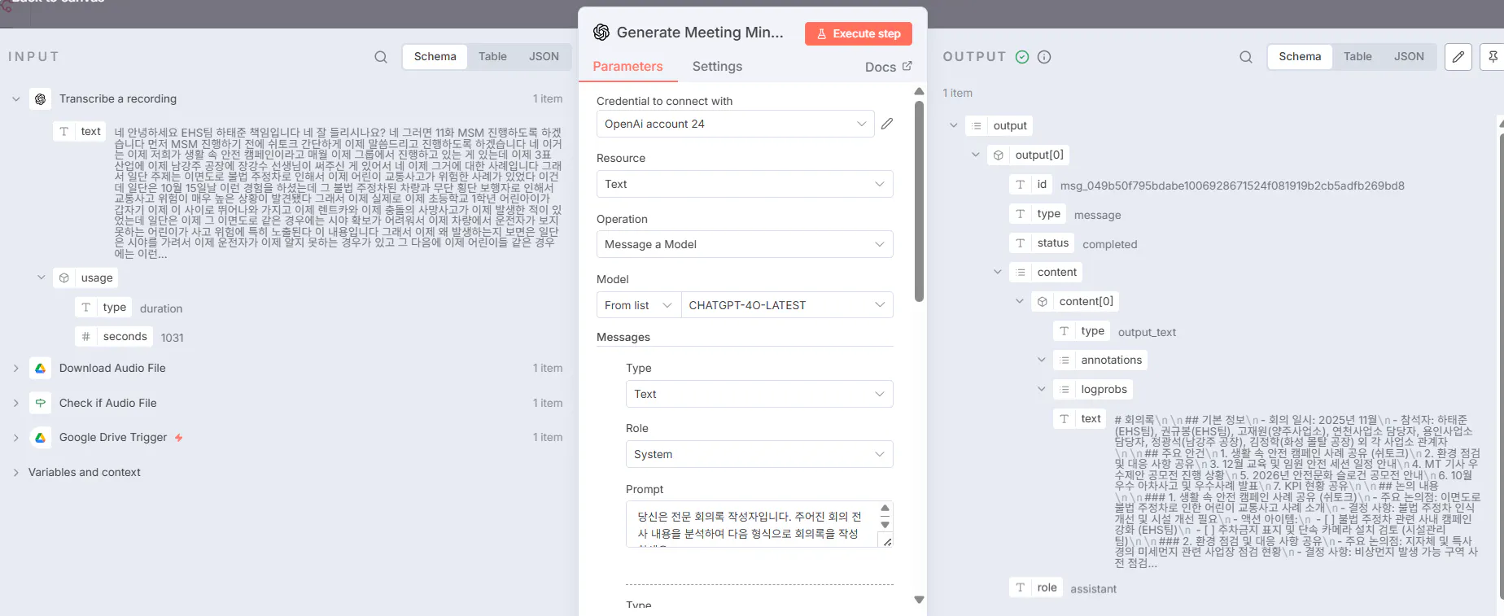Select INPUT Schema view
The height and width of the screenshot is (616, 1504).
point(435,57)
